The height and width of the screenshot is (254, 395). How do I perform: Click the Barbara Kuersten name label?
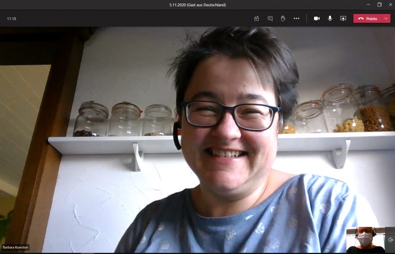tap(15, 247)
